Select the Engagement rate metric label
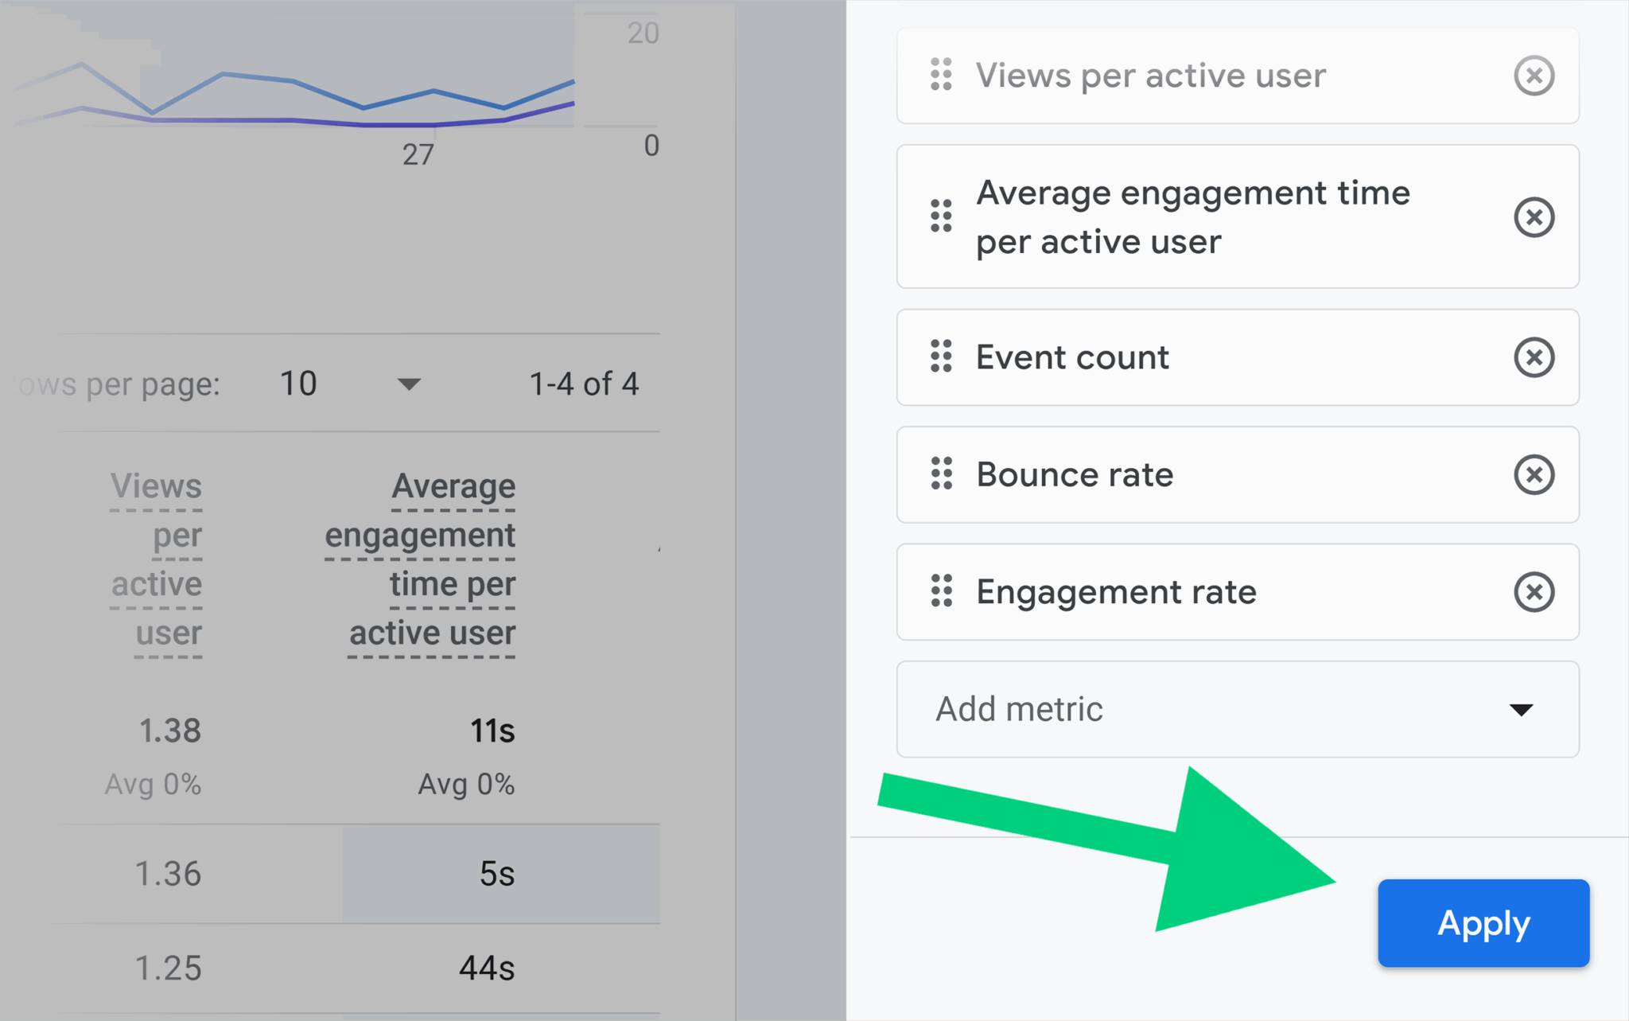Viewport: 1629px width, 1021px height. click(x=1116, y=593)
